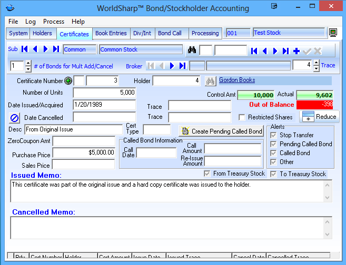
Task: Switch to the Book Entries tab
Action: pos(111,33)
